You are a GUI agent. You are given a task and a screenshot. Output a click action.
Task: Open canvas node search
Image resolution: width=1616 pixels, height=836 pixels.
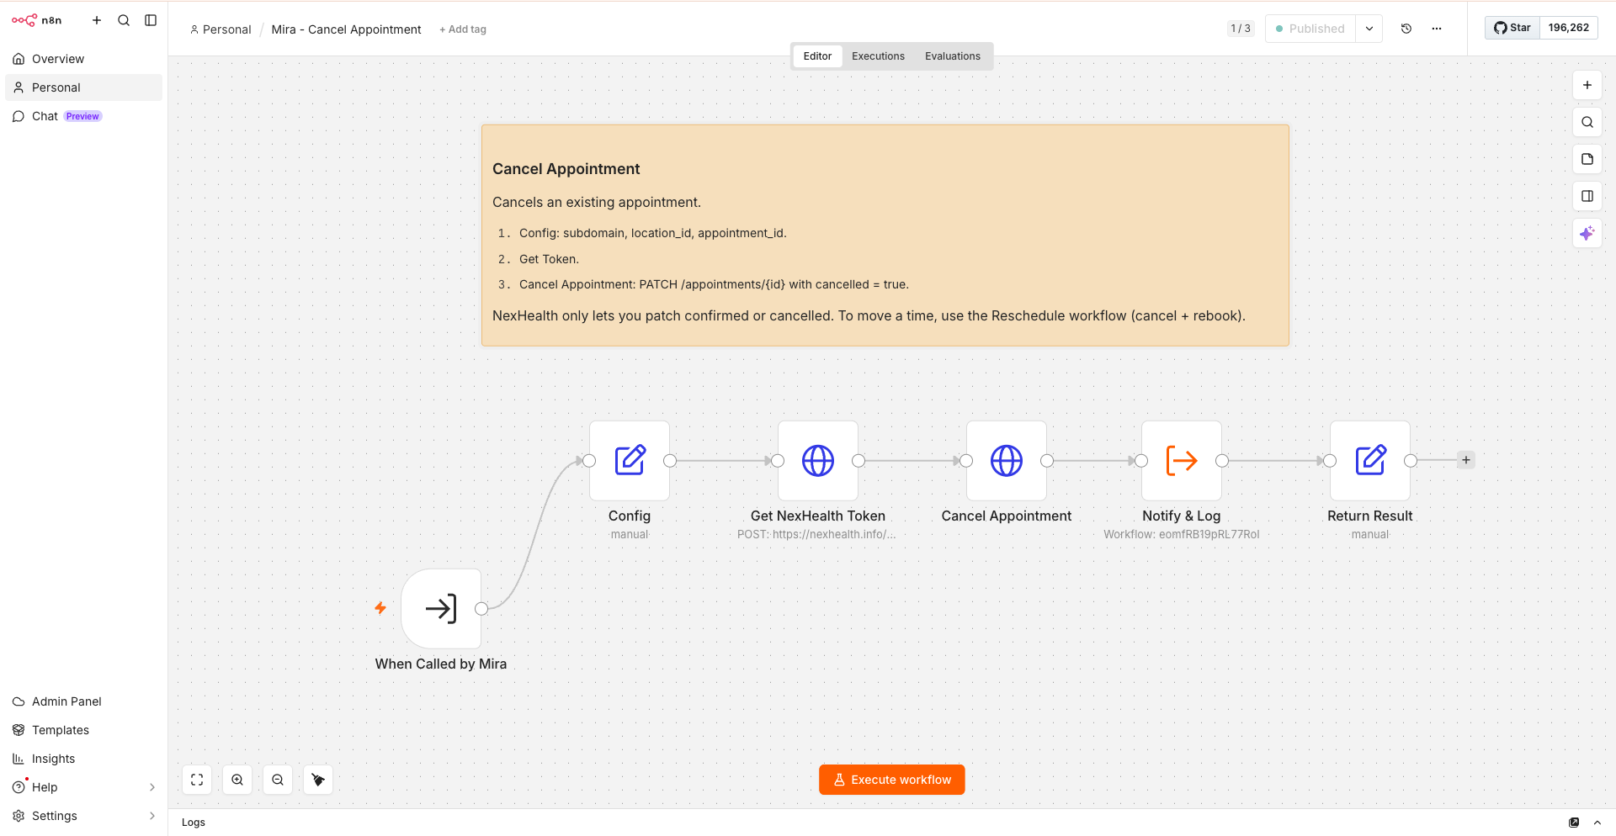point(1587,122)
